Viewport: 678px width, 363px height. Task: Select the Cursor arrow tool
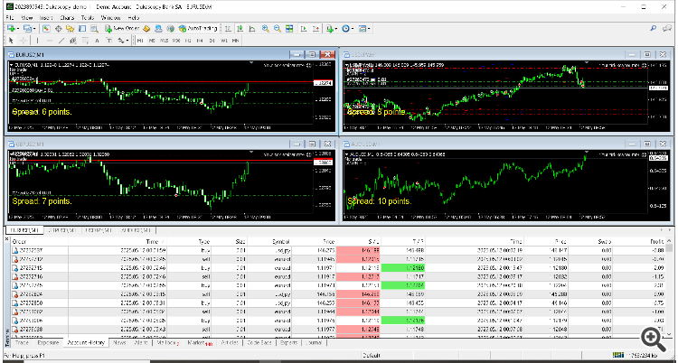[x=10, y=41]
